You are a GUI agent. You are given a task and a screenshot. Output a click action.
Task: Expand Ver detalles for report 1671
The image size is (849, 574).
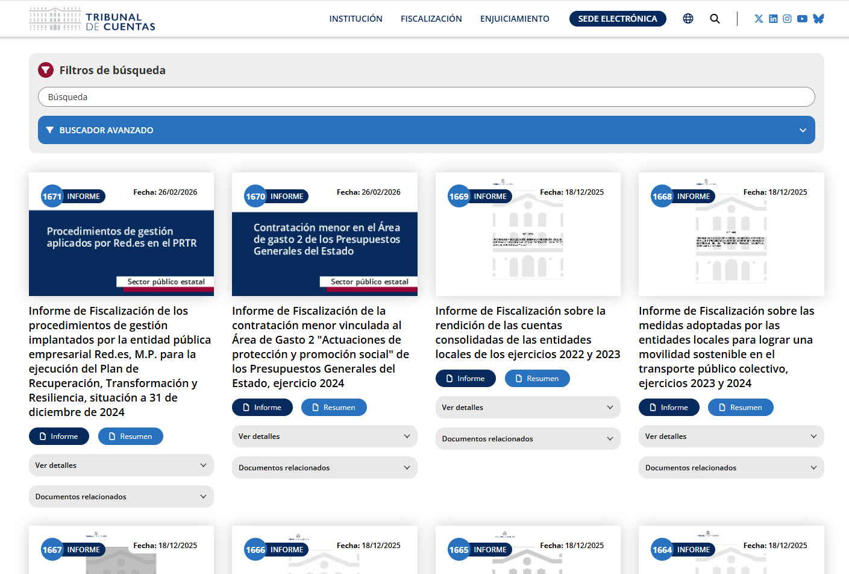pos(121,465)
